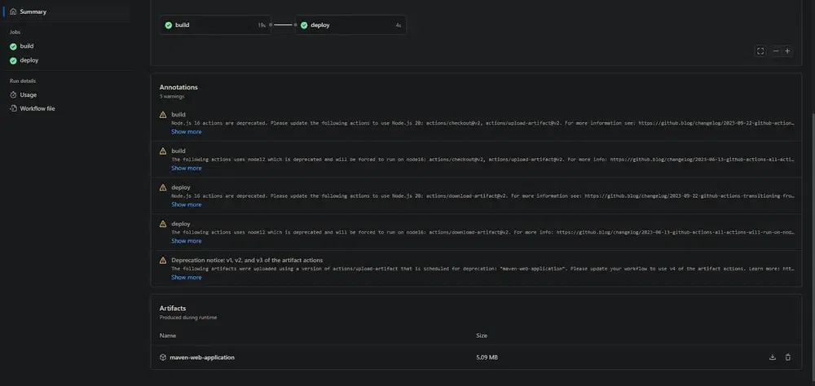
Task: Open the maven-web-application artifact link
Action: [202, 357]
